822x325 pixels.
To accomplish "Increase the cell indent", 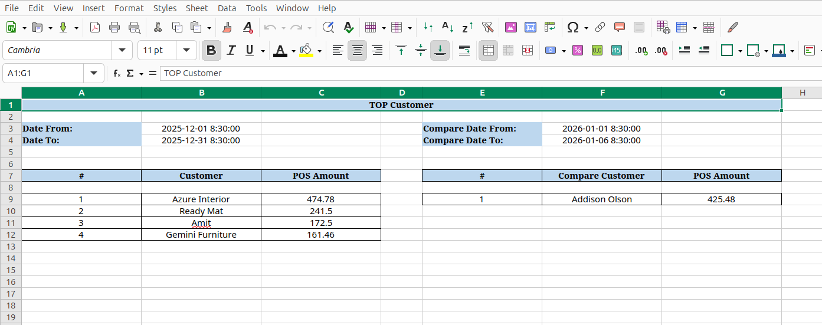I will pyautogui.click(x=685, y=51).
